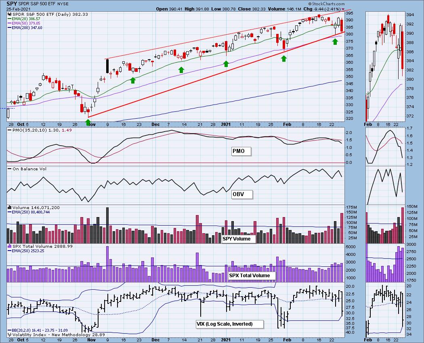Click the green arrow below the late-January dip
424x343 pixels.
click(x=283, y=59)
